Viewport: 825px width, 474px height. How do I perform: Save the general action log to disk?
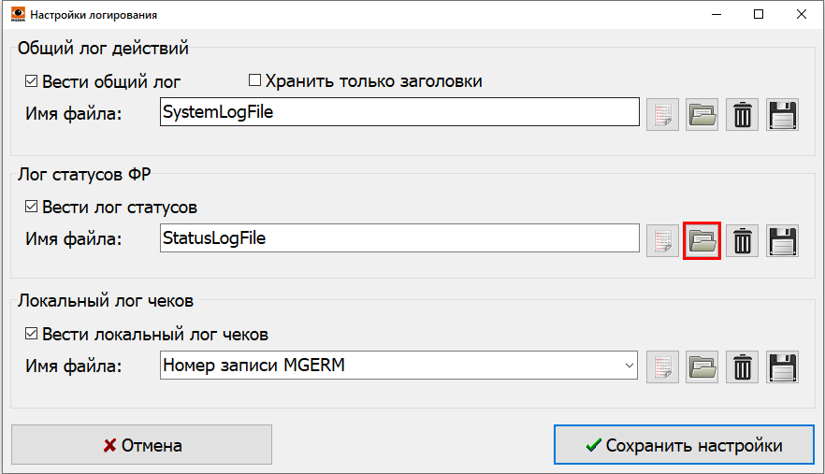click(782, 114)
